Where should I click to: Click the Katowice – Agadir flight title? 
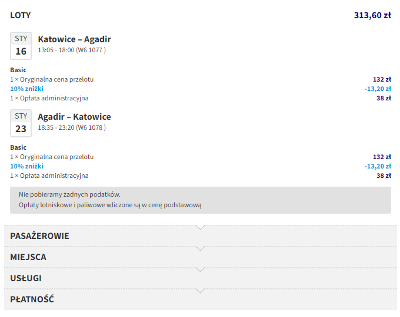point(74,39)
